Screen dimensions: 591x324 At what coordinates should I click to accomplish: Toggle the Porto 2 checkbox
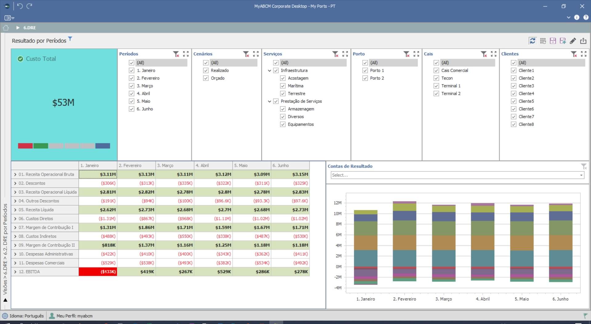[x=365, y=78]
